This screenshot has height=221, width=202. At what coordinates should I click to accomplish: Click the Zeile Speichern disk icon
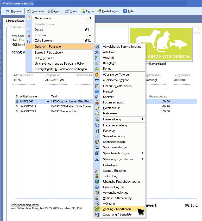pos(29,41)
